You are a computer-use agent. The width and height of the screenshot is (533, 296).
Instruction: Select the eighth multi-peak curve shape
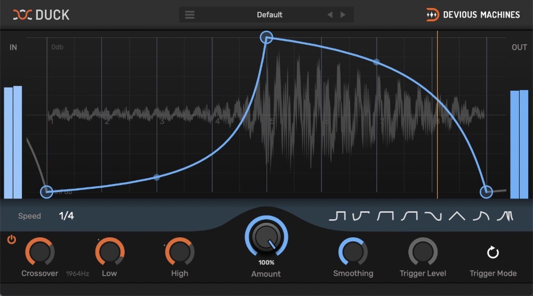[x=505, y=215]
